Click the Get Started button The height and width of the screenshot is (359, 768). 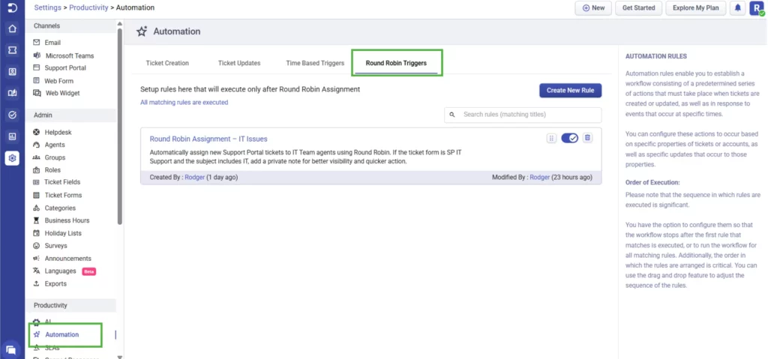pos(639,7)
